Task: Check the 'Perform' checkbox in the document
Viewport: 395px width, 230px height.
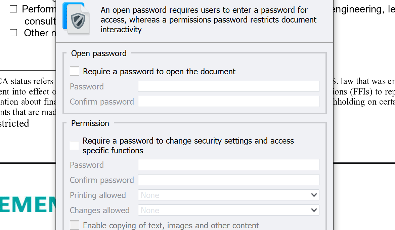Action: (13, 9)
